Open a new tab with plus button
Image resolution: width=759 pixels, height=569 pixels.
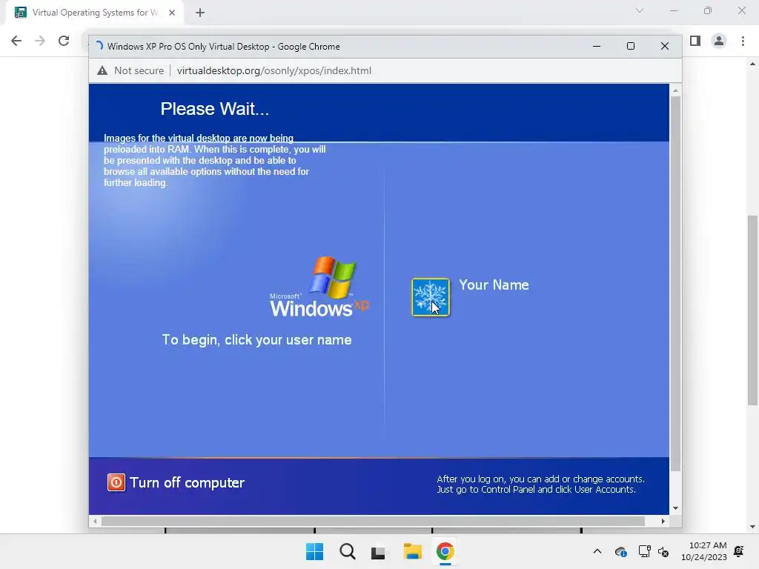tap(200, 13)
